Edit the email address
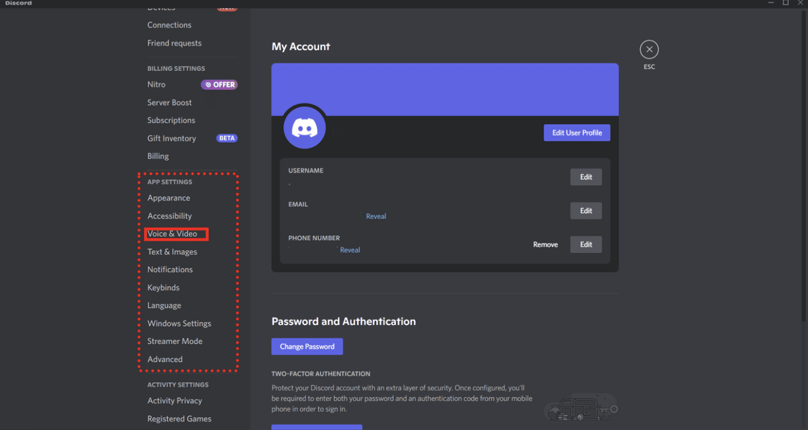This screenshot has width=808, height=430. pos(586,211)
